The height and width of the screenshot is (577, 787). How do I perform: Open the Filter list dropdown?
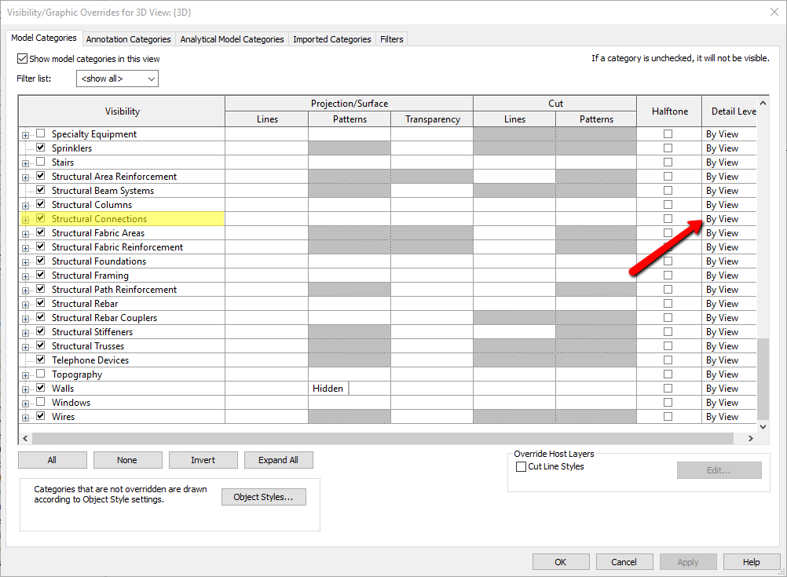(x=118, y=79)
